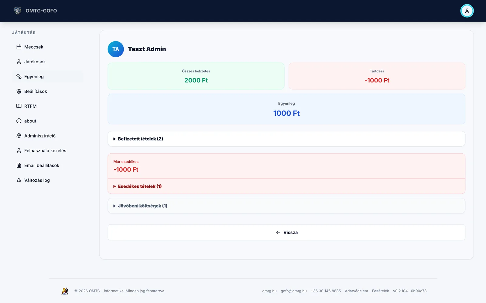Open omtg.hu footer link
The image size is (486, 303).
[269, 291]
